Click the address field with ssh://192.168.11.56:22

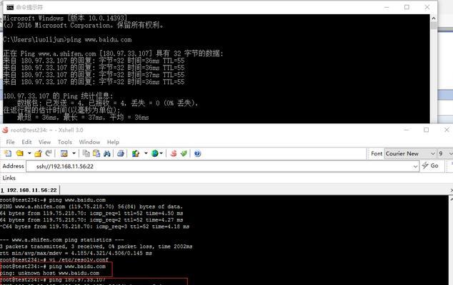tap(222, 166)
